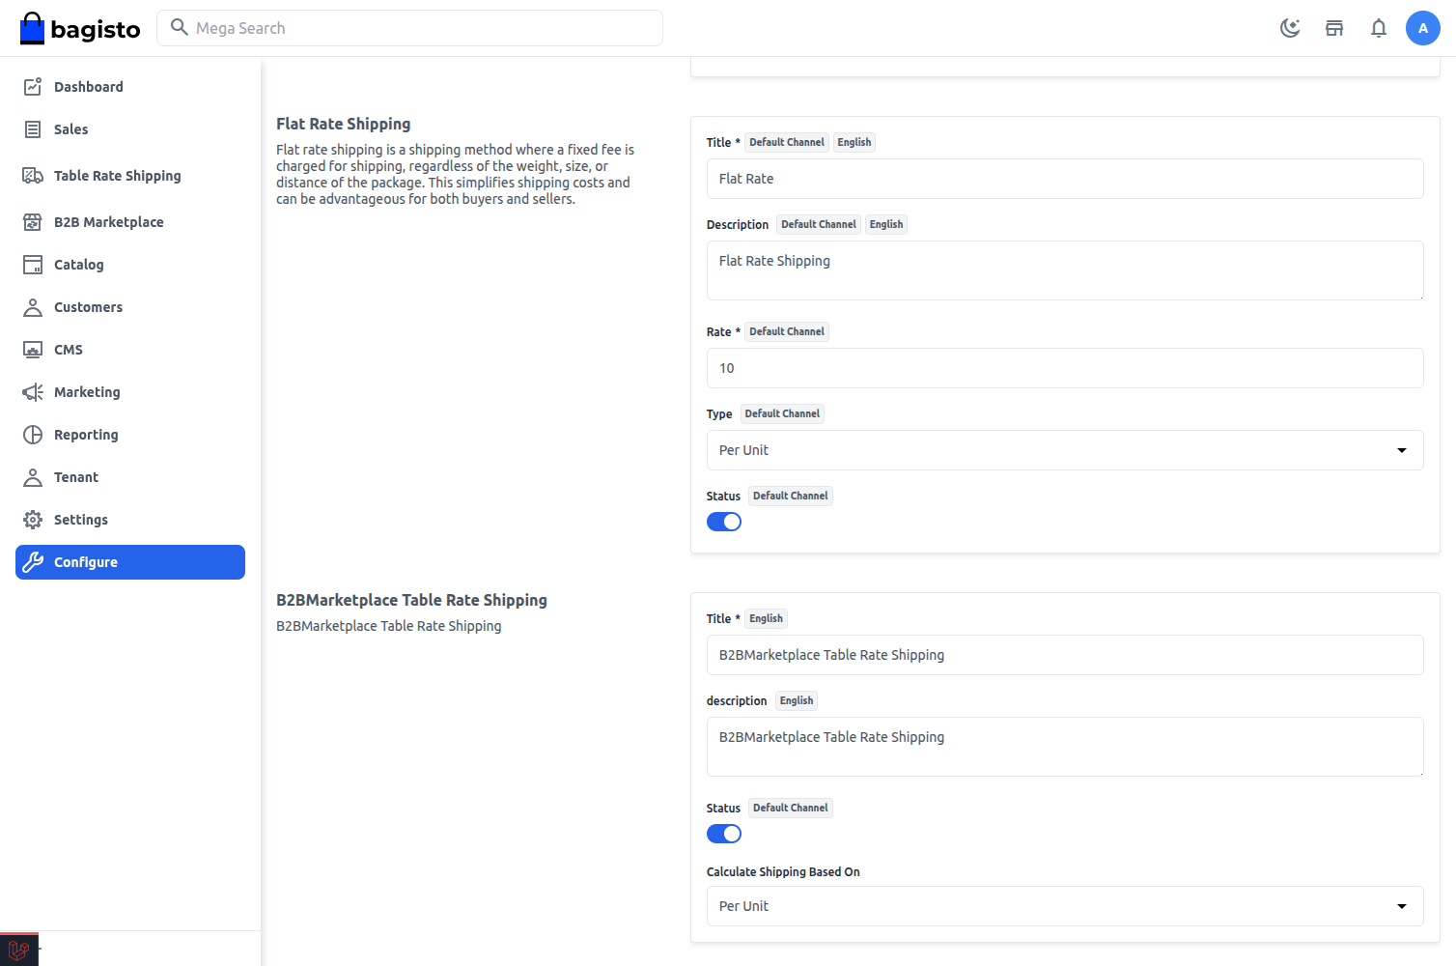The width and height of the screenshot is (1456, 966).
Task: Open notifications via the bell icon
Action: coord(1379,28)
